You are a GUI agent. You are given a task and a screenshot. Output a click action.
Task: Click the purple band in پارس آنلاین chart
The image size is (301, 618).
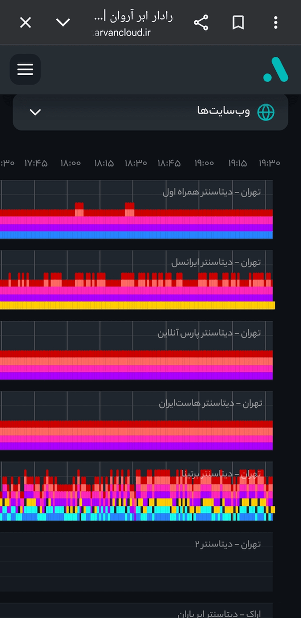136,375
